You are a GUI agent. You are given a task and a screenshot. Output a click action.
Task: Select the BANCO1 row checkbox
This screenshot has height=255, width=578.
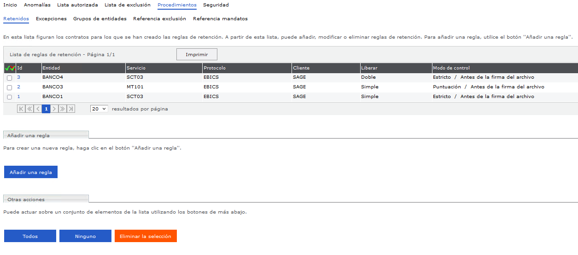coord(10,97)
